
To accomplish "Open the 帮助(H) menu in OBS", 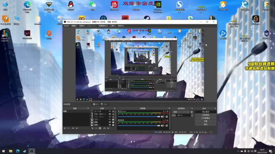I will [x=121, y=26].
